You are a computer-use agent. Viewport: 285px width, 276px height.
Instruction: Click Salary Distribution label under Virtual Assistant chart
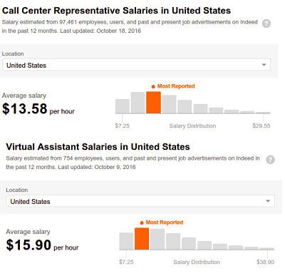click(x=197, y=262)
